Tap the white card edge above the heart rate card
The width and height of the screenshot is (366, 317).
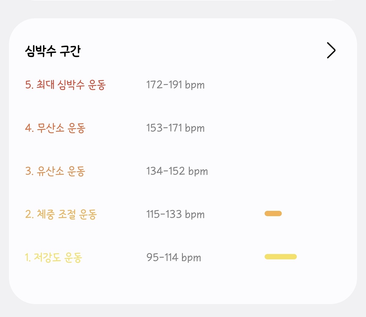(183, 0)
